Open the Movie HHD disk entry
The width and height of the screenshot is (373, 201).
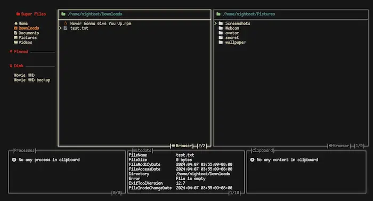coord(24,75)
